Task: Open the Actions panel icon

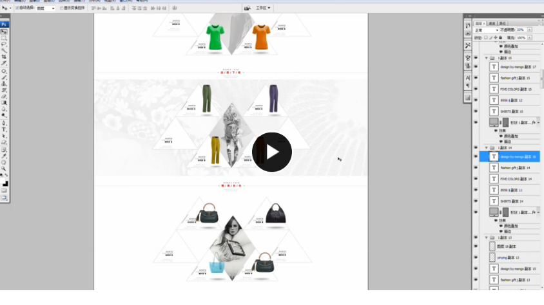Action: point(468,33)
